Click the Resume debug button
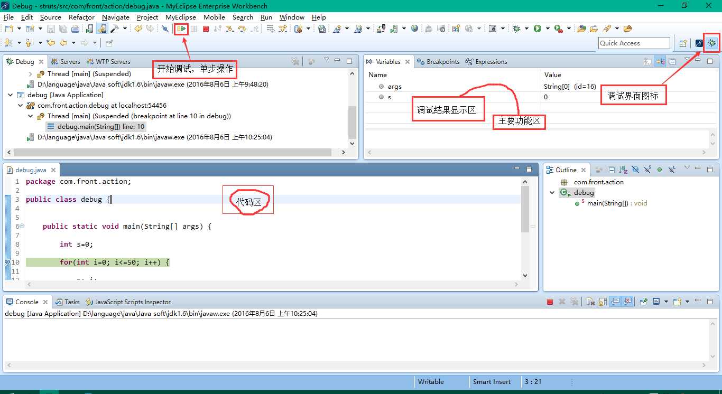This screenshot has height=394, width=722. (182, 29)
